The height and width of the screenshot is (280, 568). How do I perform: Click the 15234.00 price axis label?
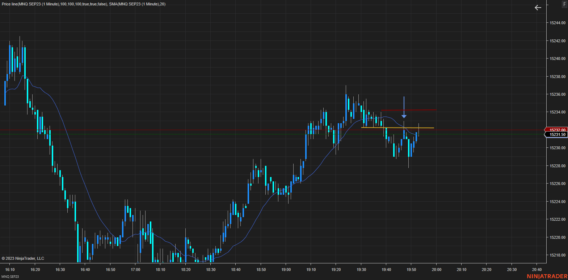pos(558,112)
